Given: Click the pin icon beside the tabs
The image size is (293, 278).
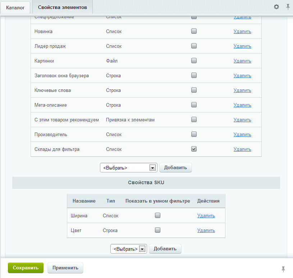Looking at the screenshot, I should pyautogui.click(x=288, y=7).
